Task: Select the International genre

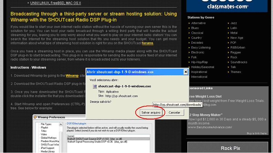Action: (199, 76)
